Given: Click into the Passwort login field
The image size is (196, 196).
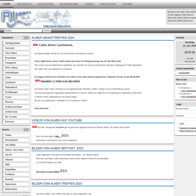Looking at the screenshot, I should [186, 119].
